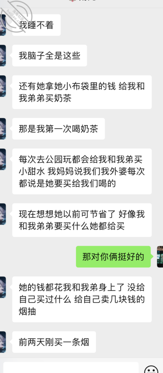Select the "我睡不着" message bubble
Image resolution: width=163 pixels, height=373 pixels.
click(x=36, y=25)
